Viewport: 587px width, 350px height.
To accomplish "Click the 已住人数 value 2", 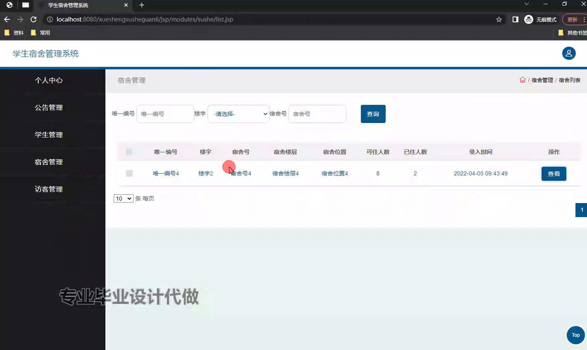I will tap(415, 173).
